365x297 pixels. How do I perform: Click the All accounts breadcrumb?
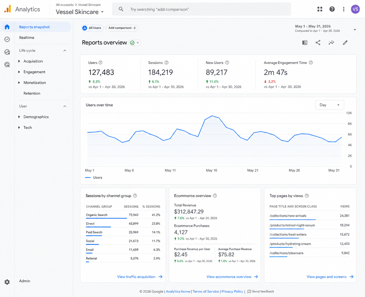(65, 5)
